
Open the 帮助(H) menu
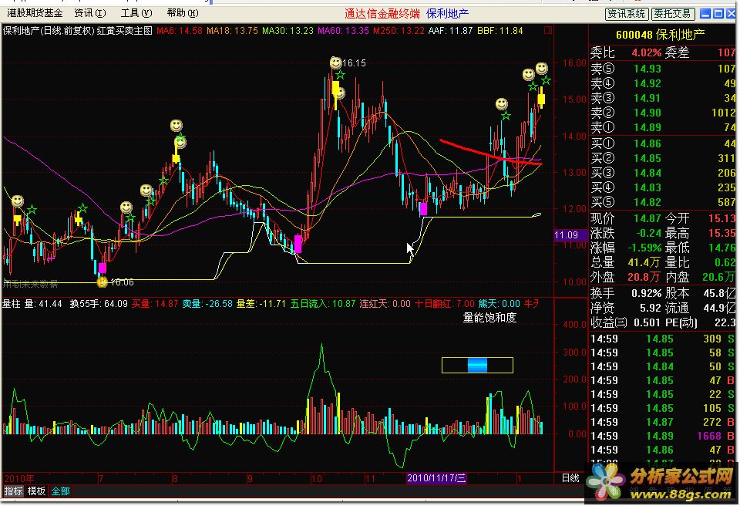pos(183,13)
